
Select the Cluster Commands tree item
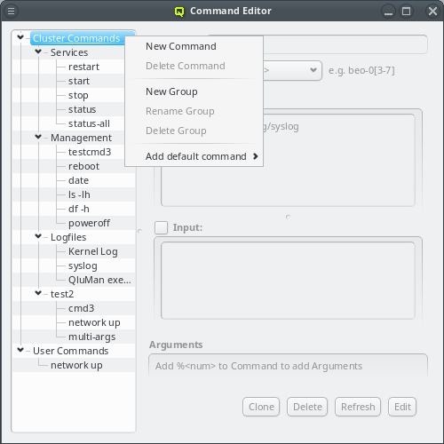76,38
